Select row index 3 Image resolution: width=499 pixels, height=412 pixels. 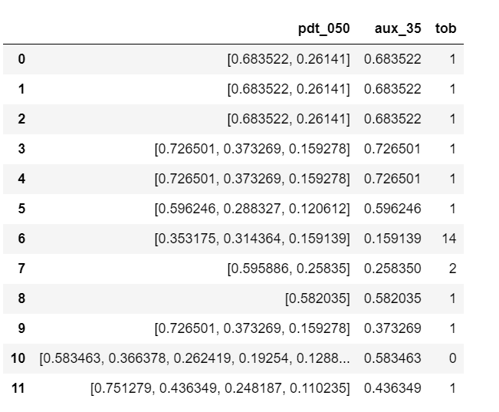(x=21, y=149)
